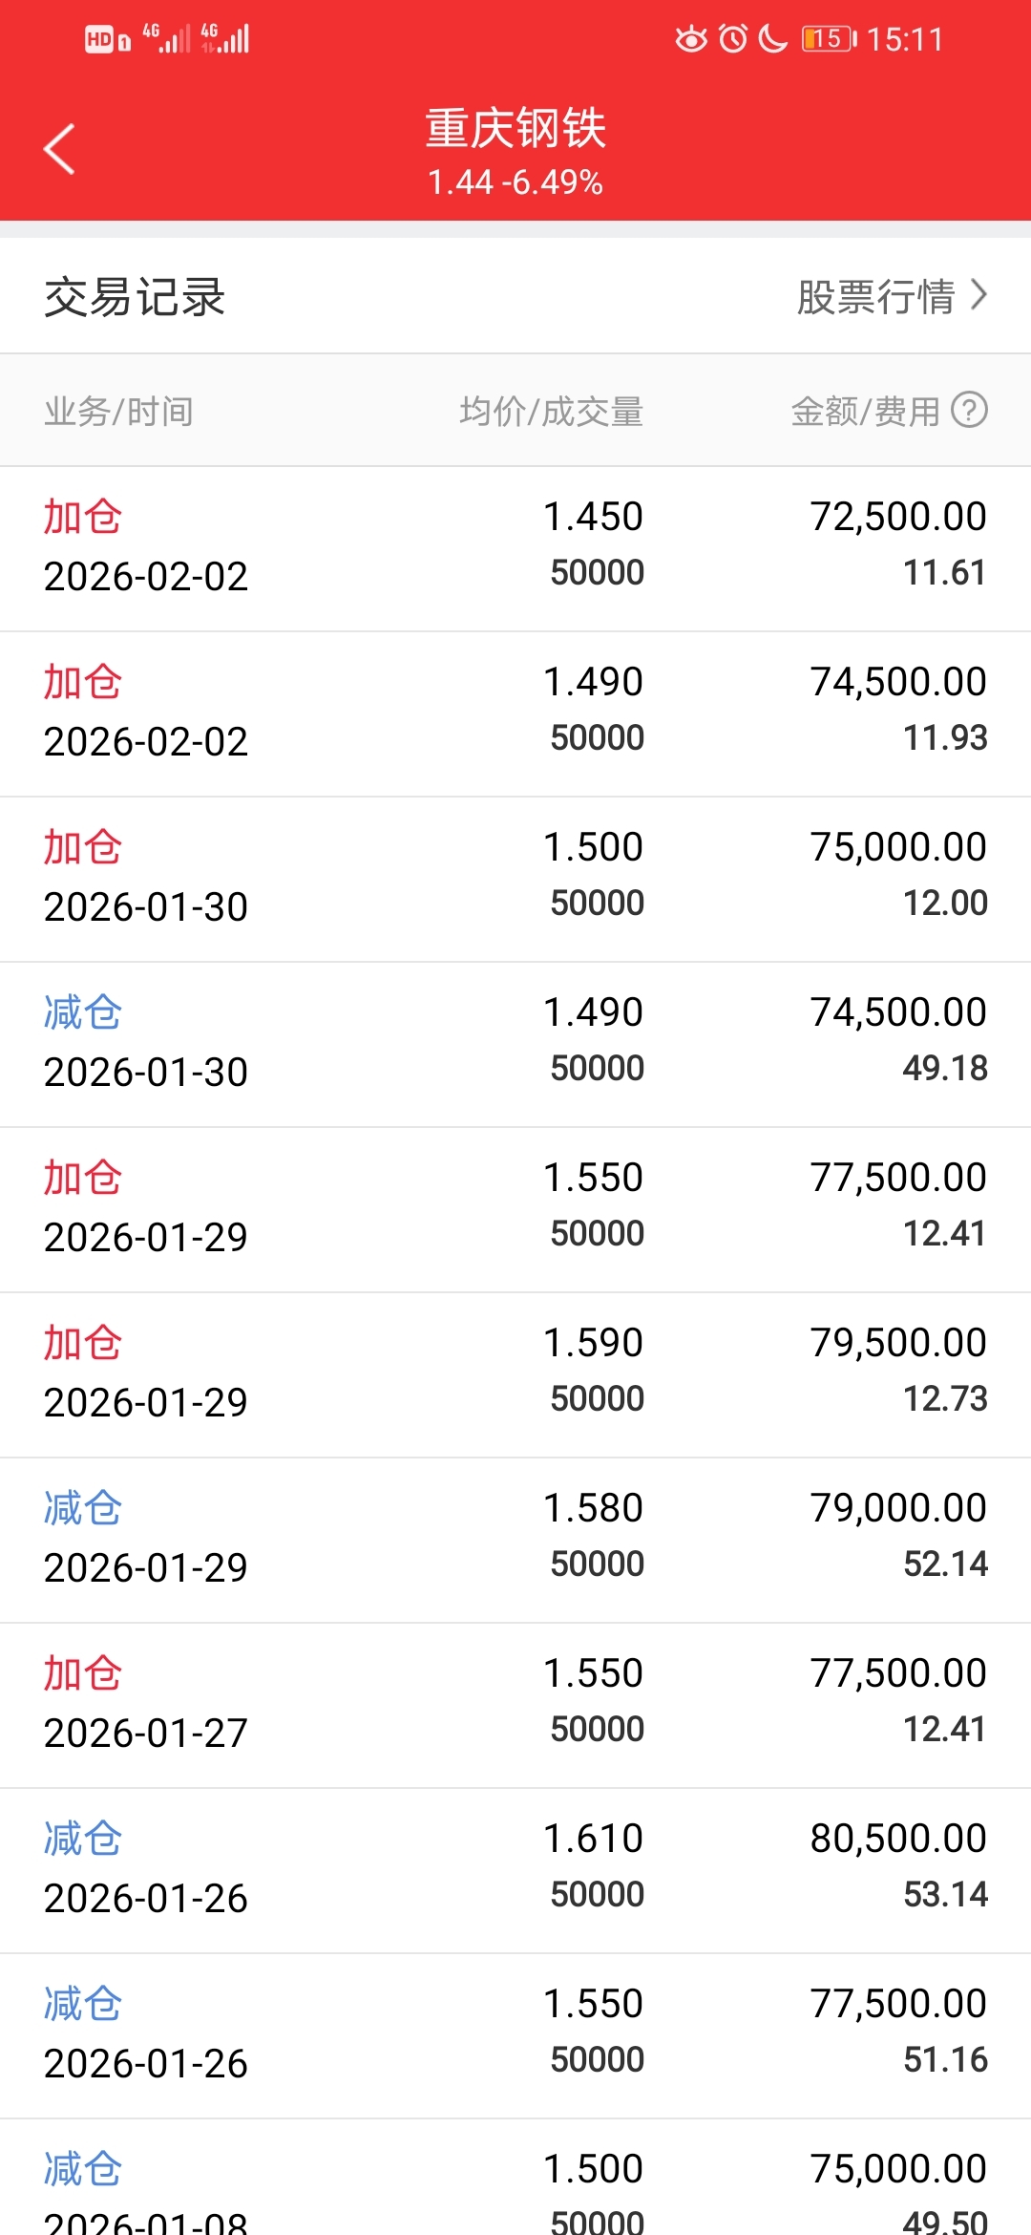Tap the alarm clock status icon
Screen dimensions: 1031x2235
(733, 39)
